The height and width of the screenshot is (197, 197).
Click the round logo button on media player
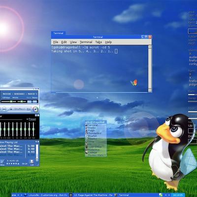point(35,109)
